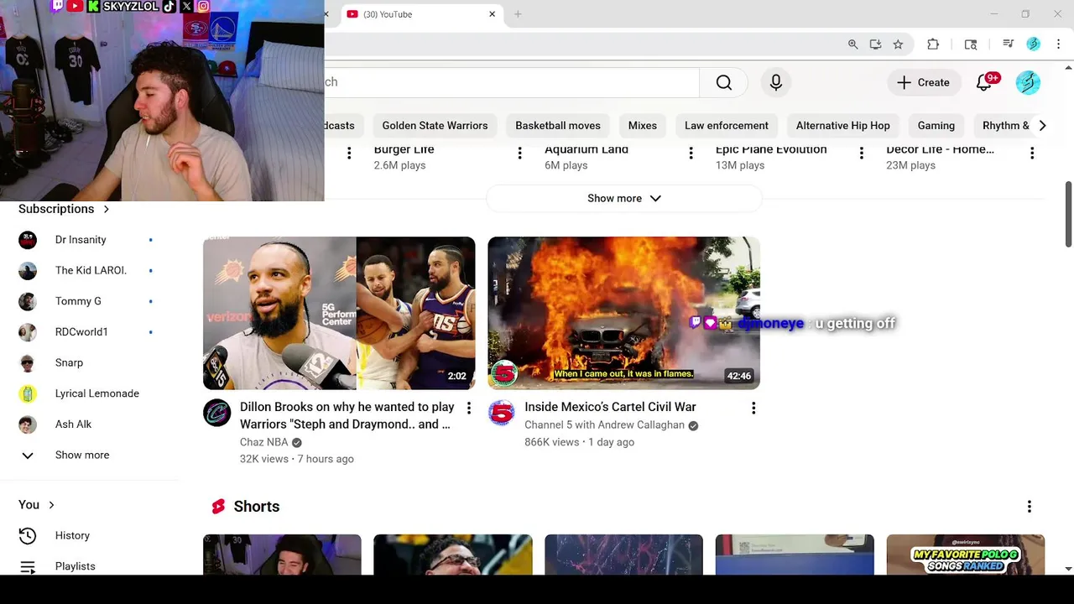Image resolution: width=1074 pixels, height=604 pixels.
Task: Click Inside Mexico's Cartel Civil War title
Action: point(610,407)
